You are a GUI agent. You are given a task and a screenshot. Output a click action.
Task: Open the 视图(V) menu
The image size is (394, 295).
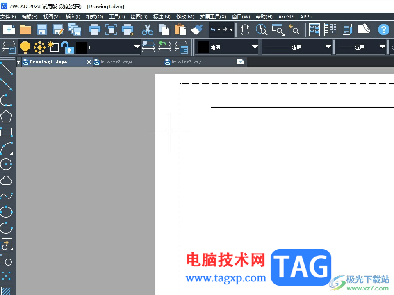[52, 16]
